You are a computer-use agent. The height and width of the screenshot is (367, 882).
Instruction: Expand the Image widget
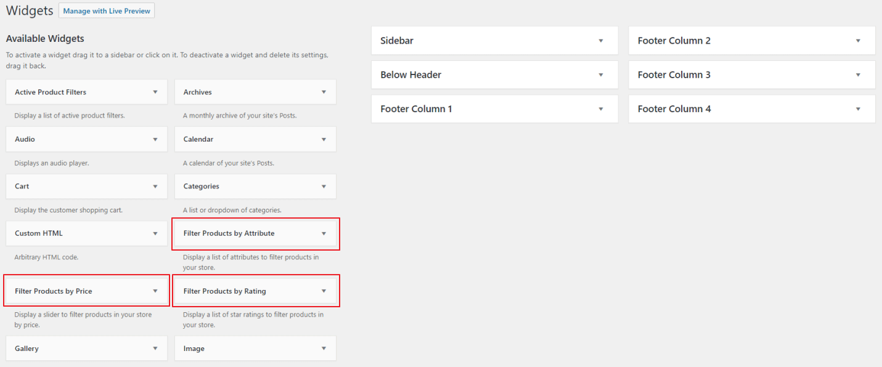(x=255, y=348)
